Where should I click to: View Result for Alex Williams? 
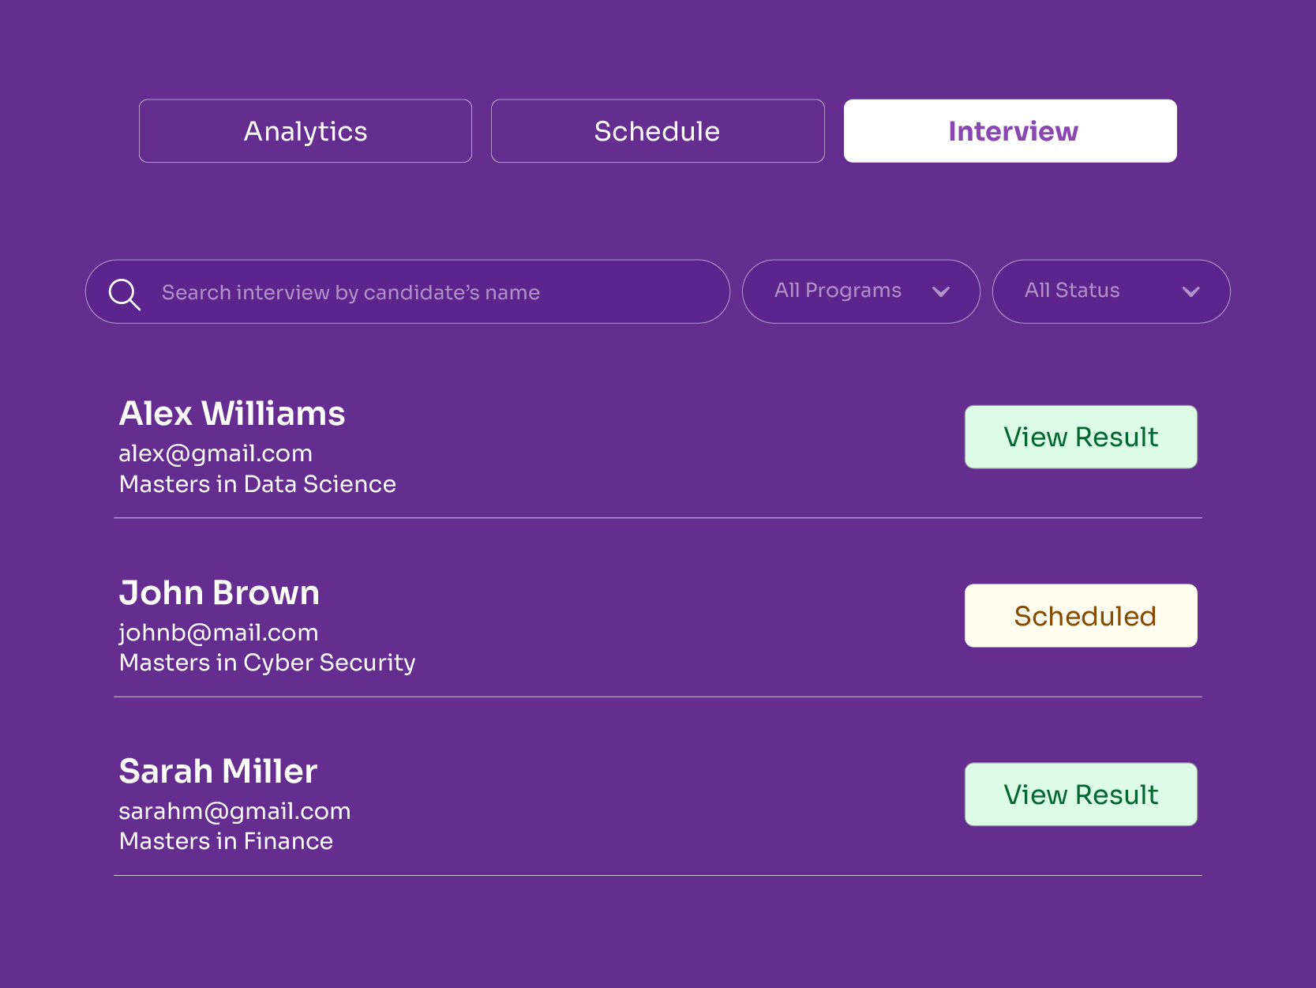click(x=1080, y=437)
